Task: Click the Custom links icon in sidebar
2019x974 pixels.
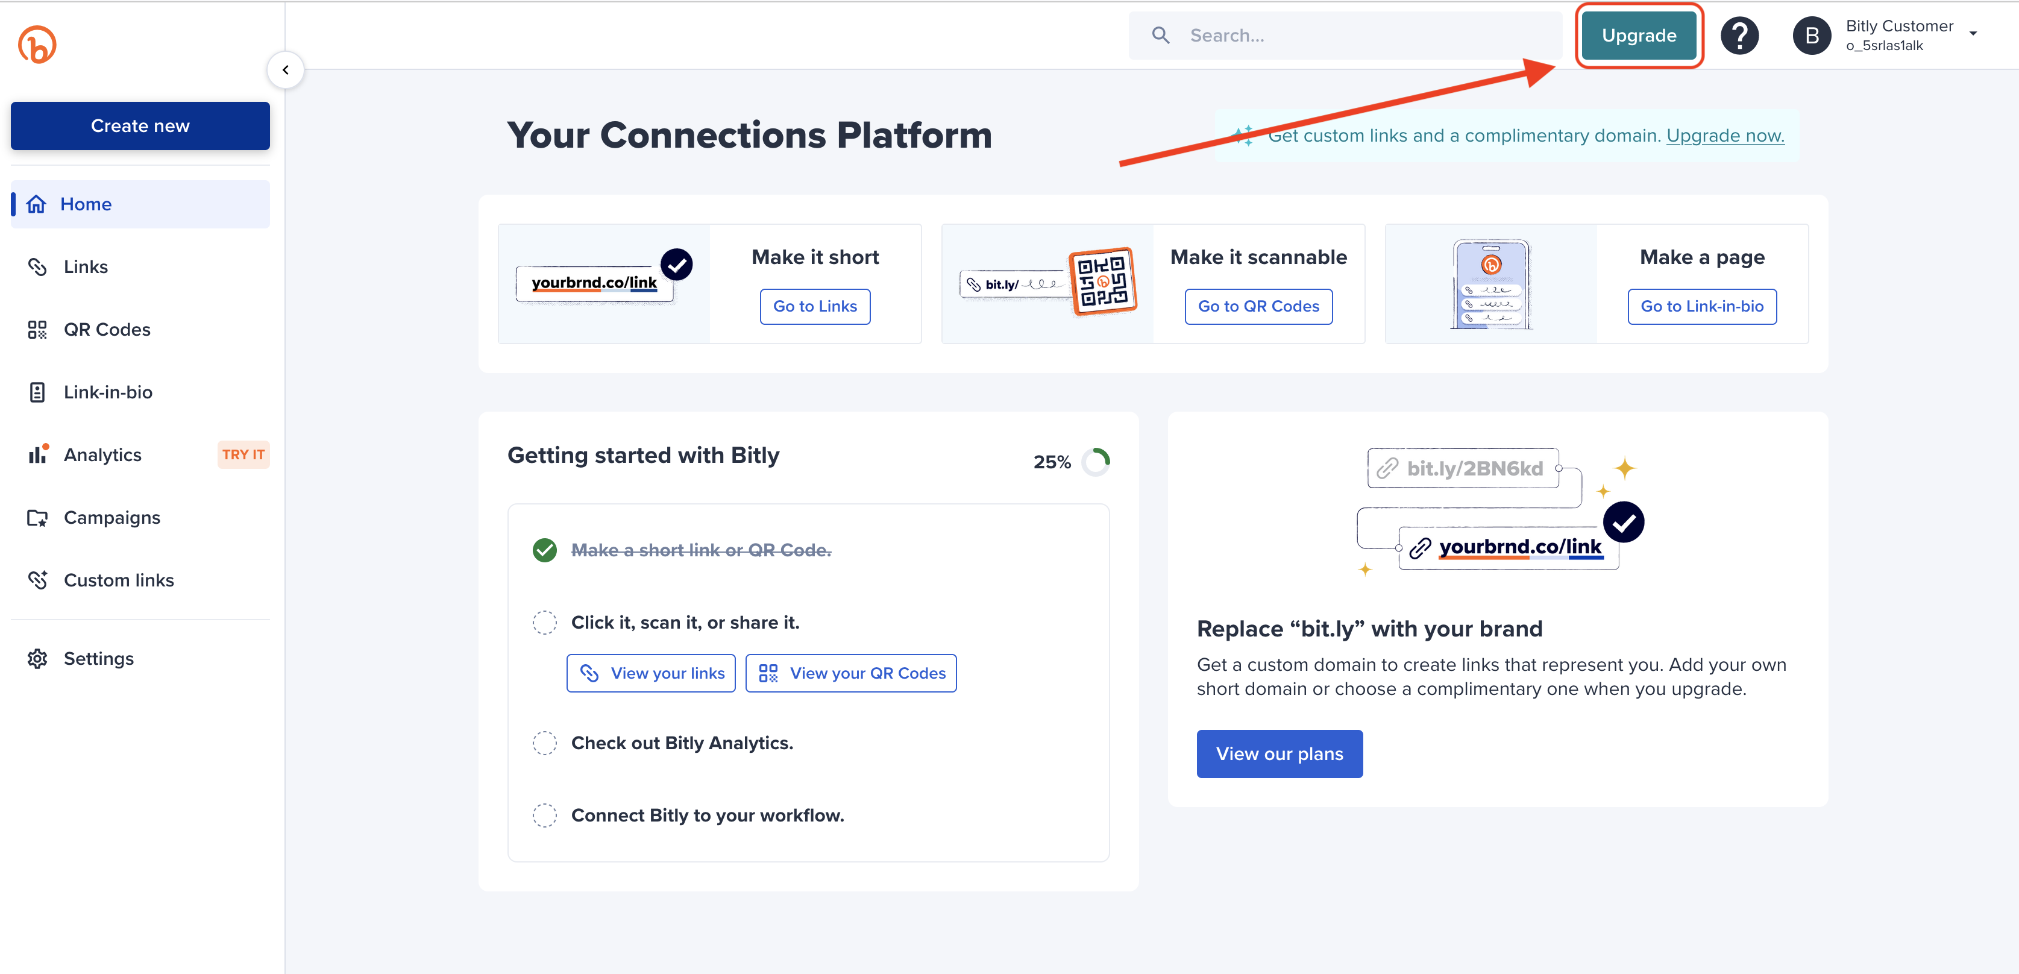Action: pos(39,580)
